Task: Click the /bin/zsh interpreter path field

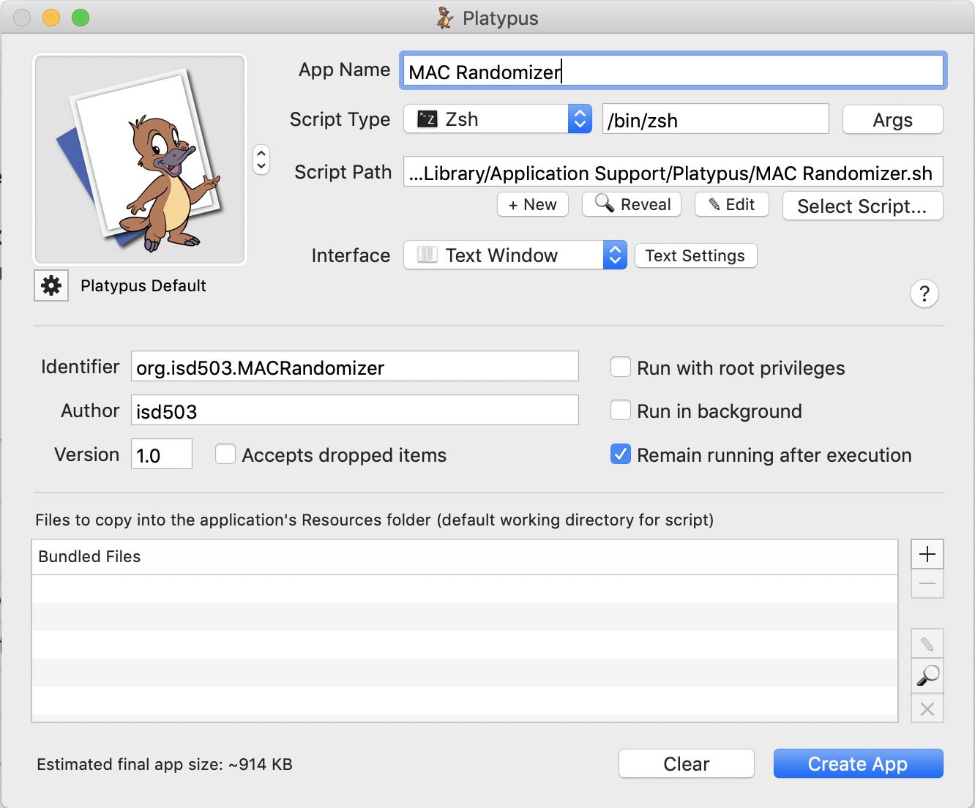Action: pyautogui.click(x=715, y=119)
